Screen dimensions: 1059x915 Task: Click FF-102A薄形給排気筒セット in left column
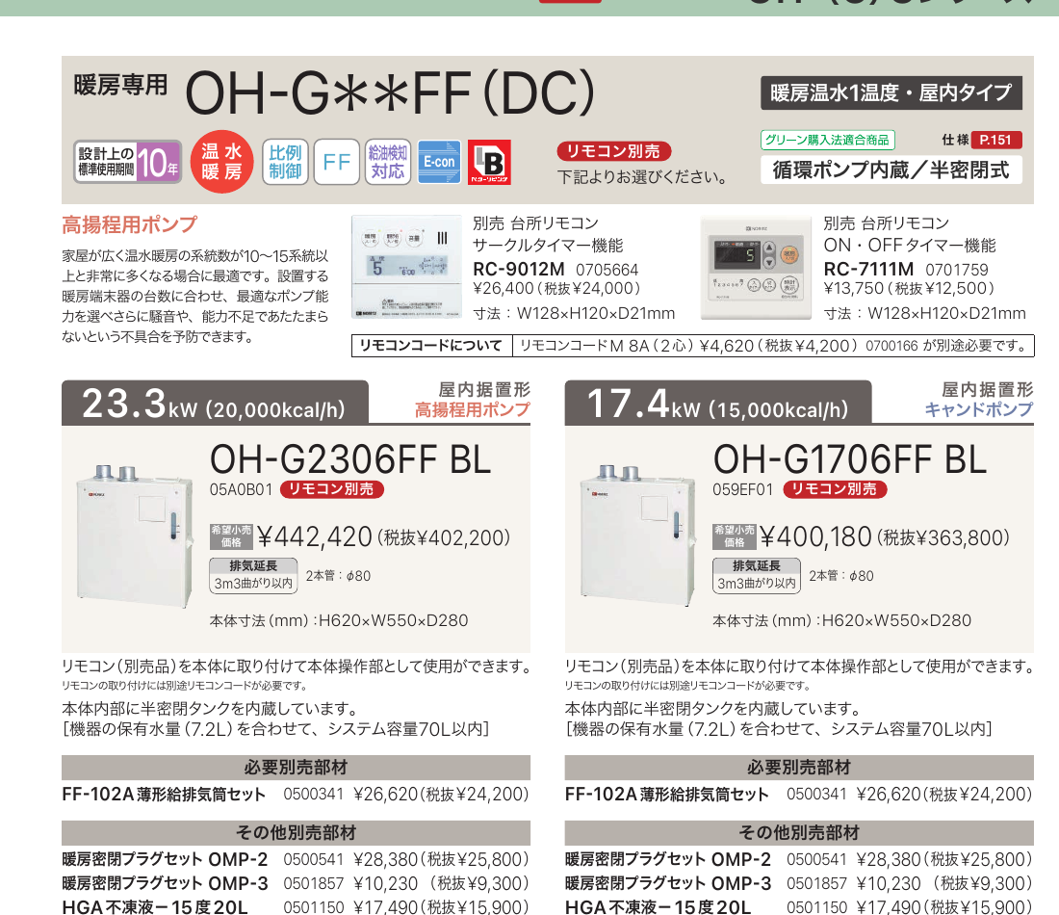[x=164, y=794]
